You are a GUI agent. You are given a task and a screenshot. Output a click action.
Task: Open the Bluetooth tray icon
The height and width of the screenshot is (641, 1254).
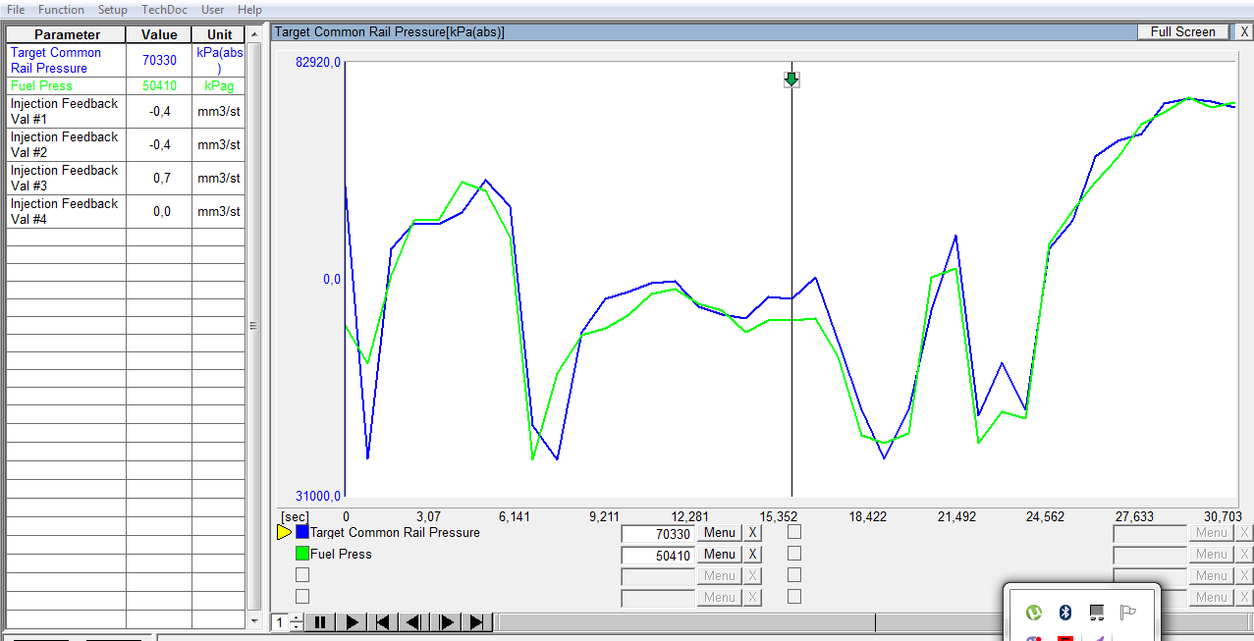pyautogui.click(x=1064, y=613)
